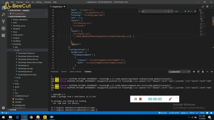Open the Selection menu
This screenshot has height=120, width=214.
20,2
